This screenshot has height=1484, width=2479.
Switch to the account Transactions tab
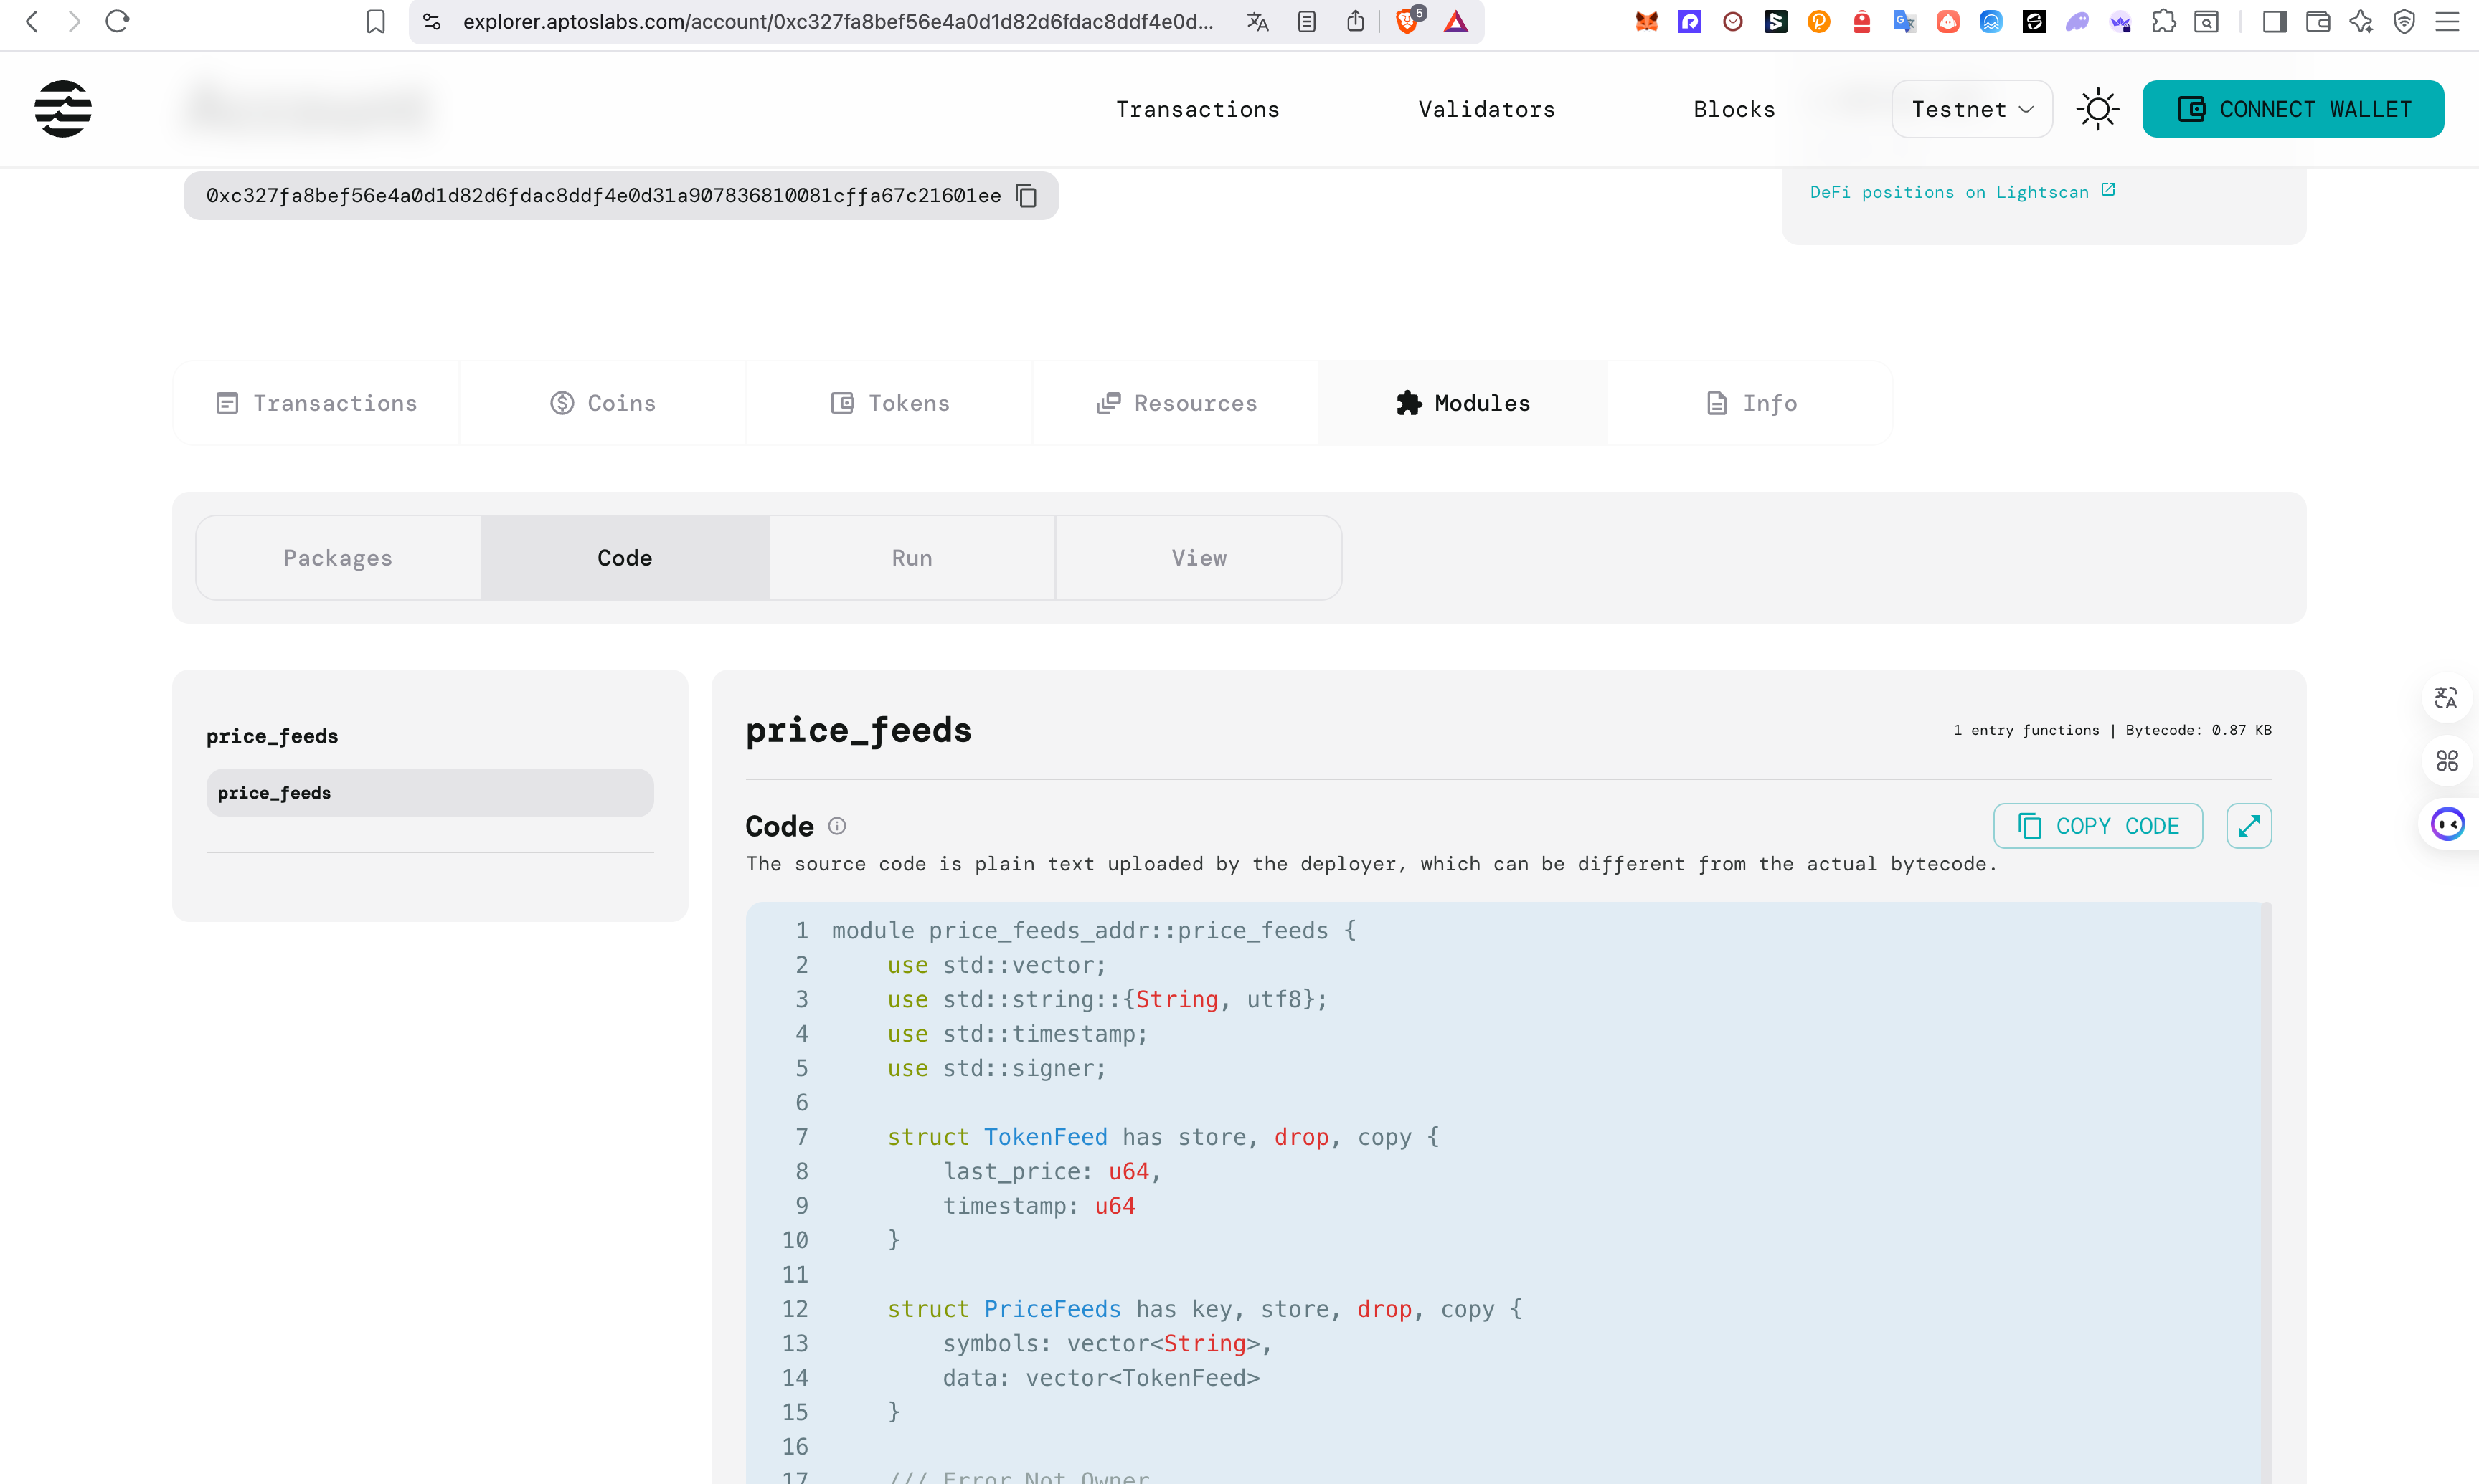point(316,403)
